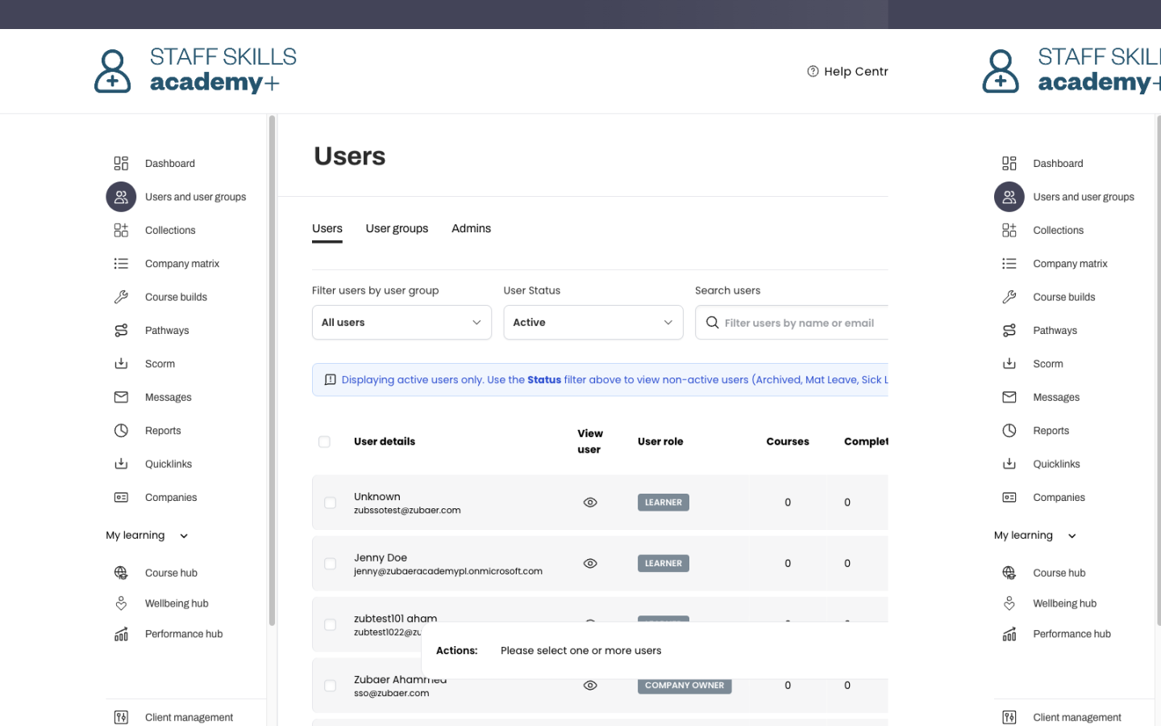Click the Dashboard icon in left sidebar
The width and height of the screenshot is (1161, 726).
[121, 164]
